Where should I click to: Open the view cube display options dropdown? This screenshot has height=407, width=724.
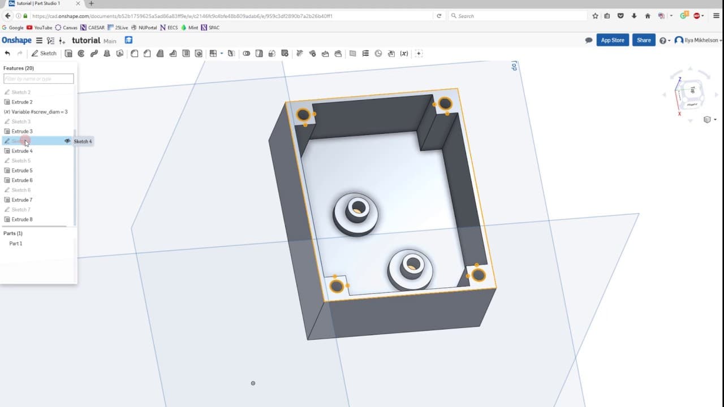[709, 120]
